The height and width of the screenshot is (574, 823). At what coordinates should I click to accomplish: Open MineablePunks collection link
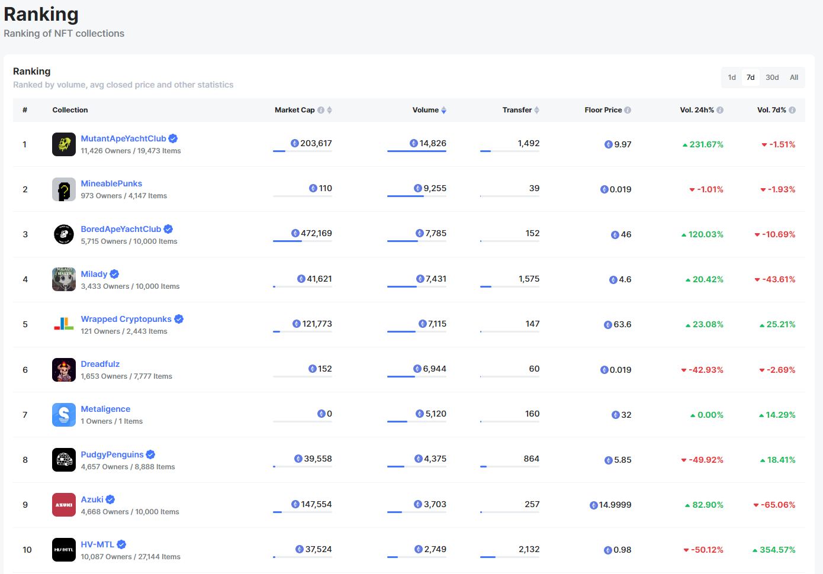tap(111, 183)
